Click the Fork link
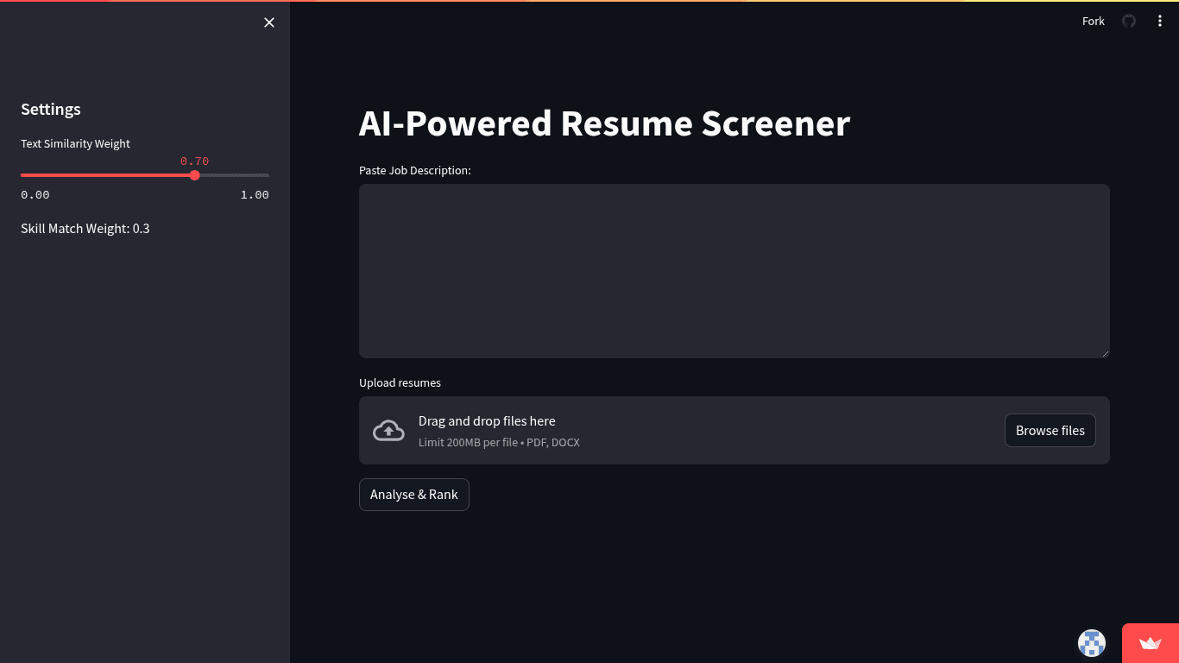 tap(1093, 21)
